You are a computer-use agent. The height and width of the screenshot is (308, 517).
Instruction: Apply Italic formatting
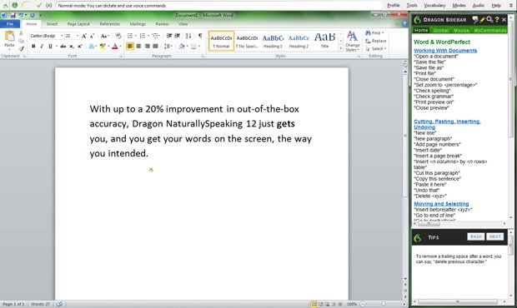tap(42, 47)
